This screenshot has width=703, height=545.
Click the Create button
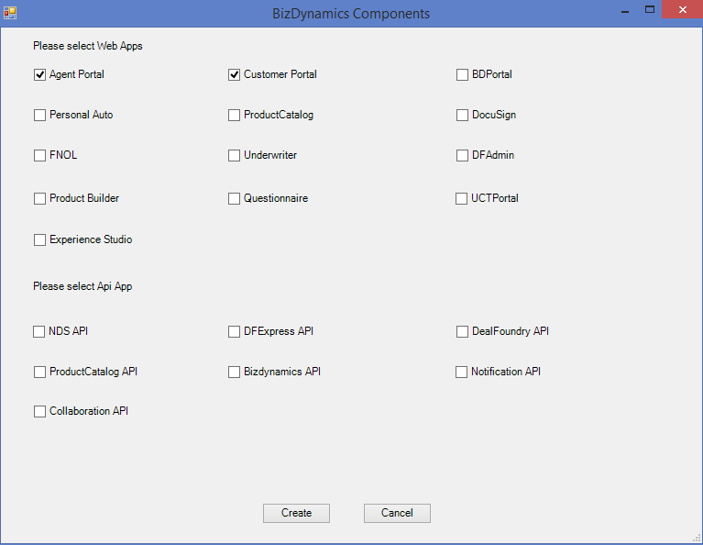(x=296, y=513)
